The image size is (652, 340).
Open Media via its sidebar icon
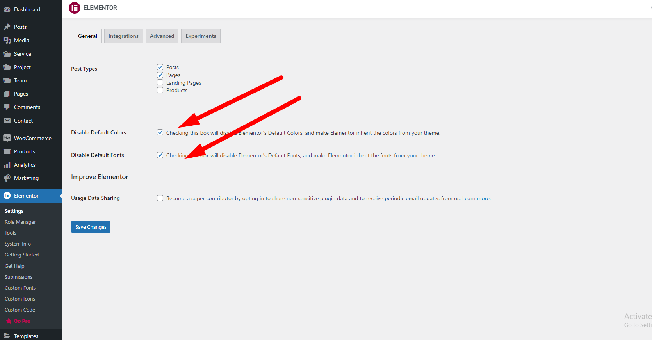coord(7,40)
